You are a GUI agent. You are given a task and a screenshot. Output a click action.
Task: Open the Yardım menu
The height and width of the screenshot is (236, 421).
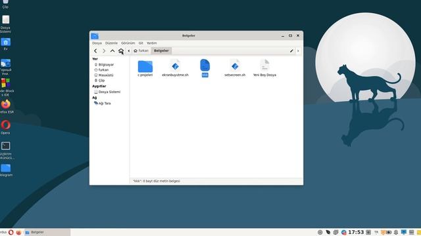(152, 43)
